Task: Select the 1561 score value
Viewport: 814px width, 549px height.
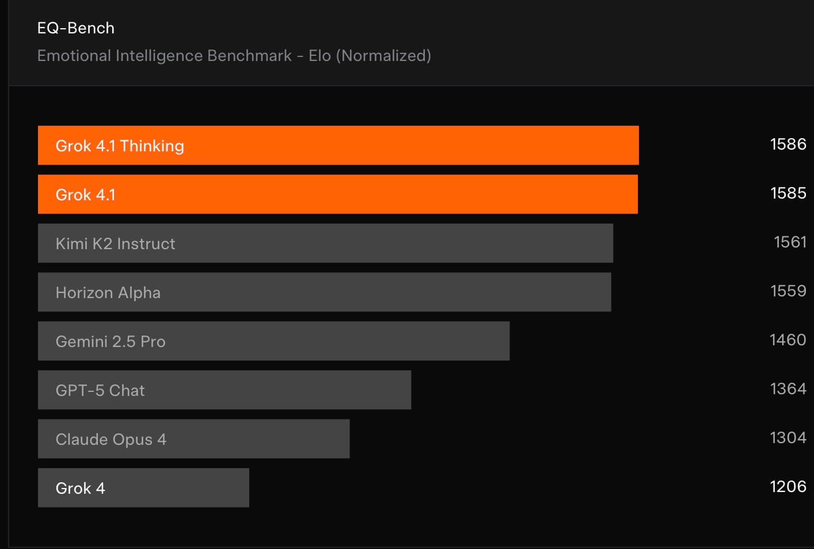Action: pos(789,242)
